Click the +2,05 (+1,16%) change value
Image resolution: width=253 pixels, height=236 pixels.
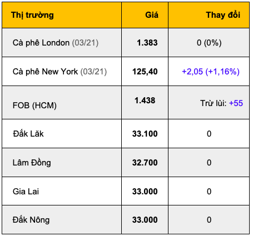[x=211, y=72]
